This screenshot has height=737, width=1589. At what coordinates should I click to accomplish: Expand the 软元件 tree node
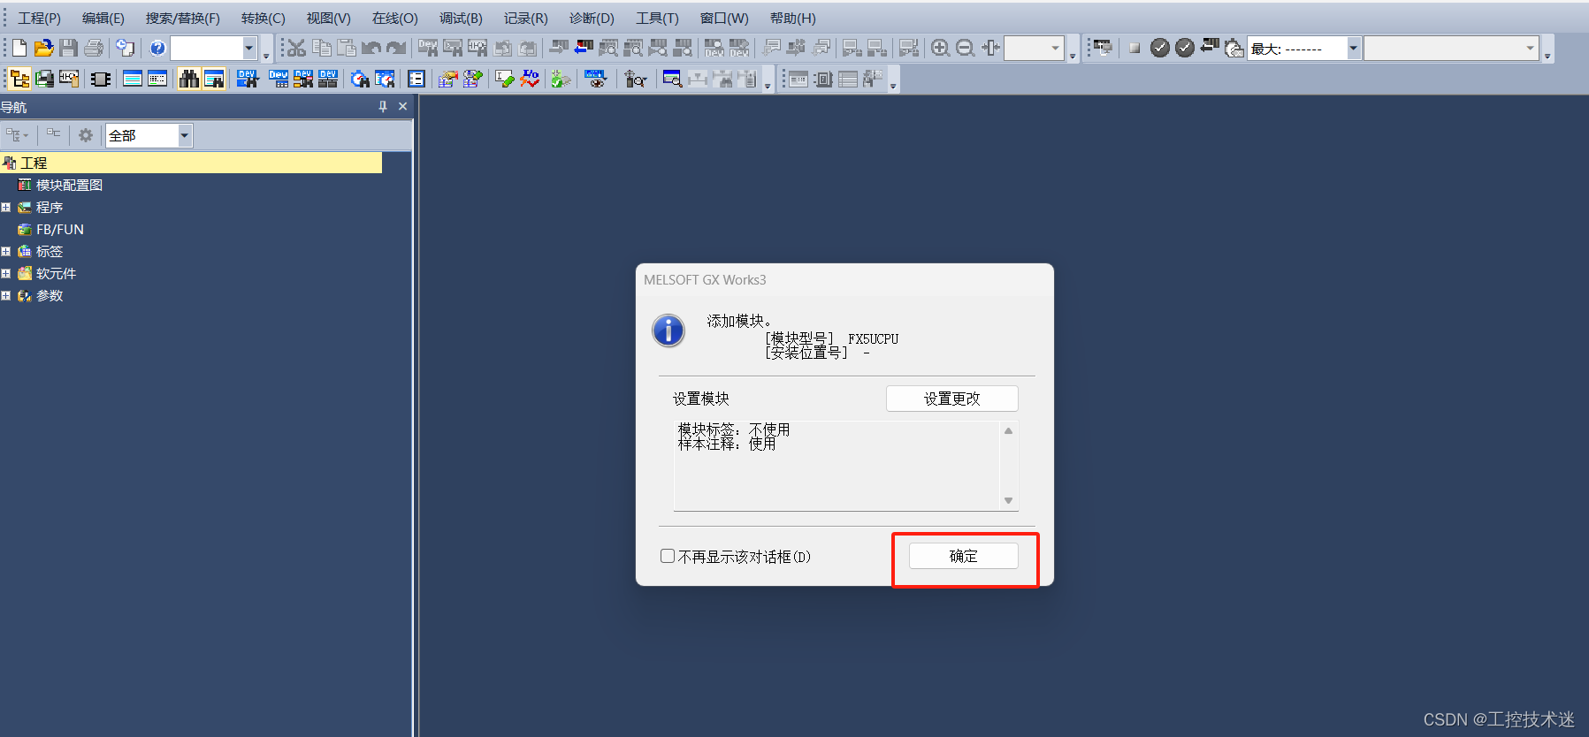pos(5,273)
